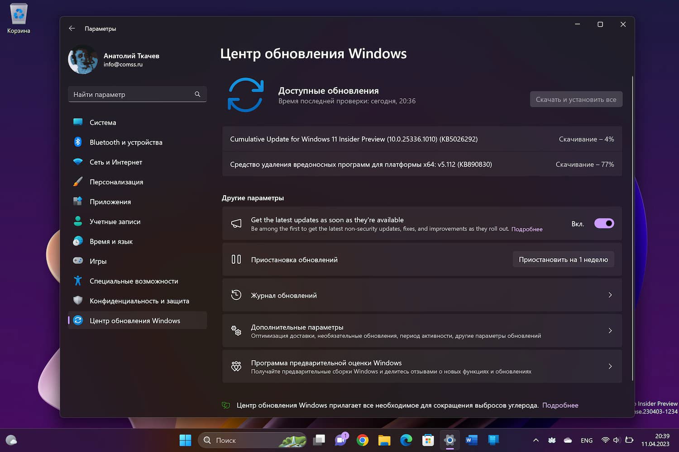Click the Система monitor icon in sidebar
This screenshot has height=452, width=679.
coord(78,122)
